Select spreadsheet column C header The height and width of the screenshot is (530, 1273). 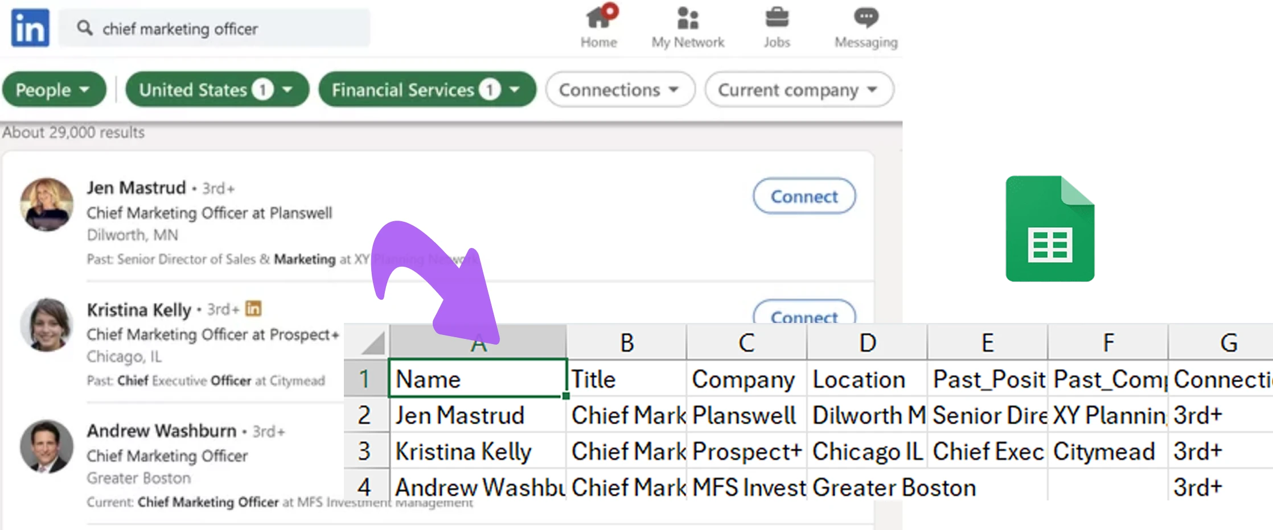pyautogui.click(x=747, y=342)
